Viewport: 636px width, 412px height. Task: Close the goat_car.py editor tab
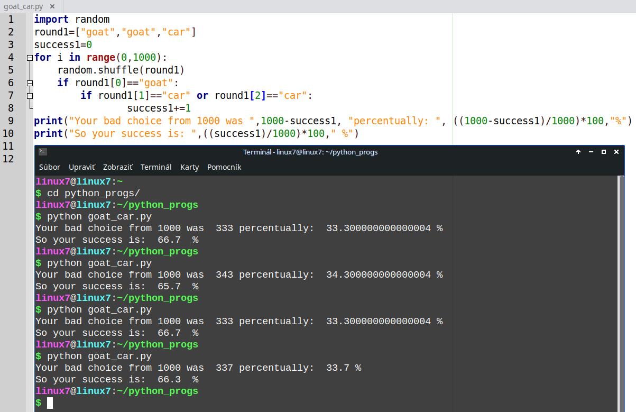click(52, 7)
